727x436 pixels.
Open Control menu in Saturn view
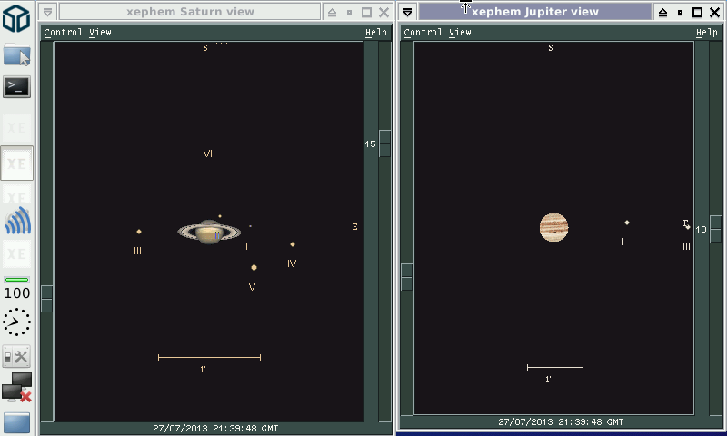pos(63,33)
